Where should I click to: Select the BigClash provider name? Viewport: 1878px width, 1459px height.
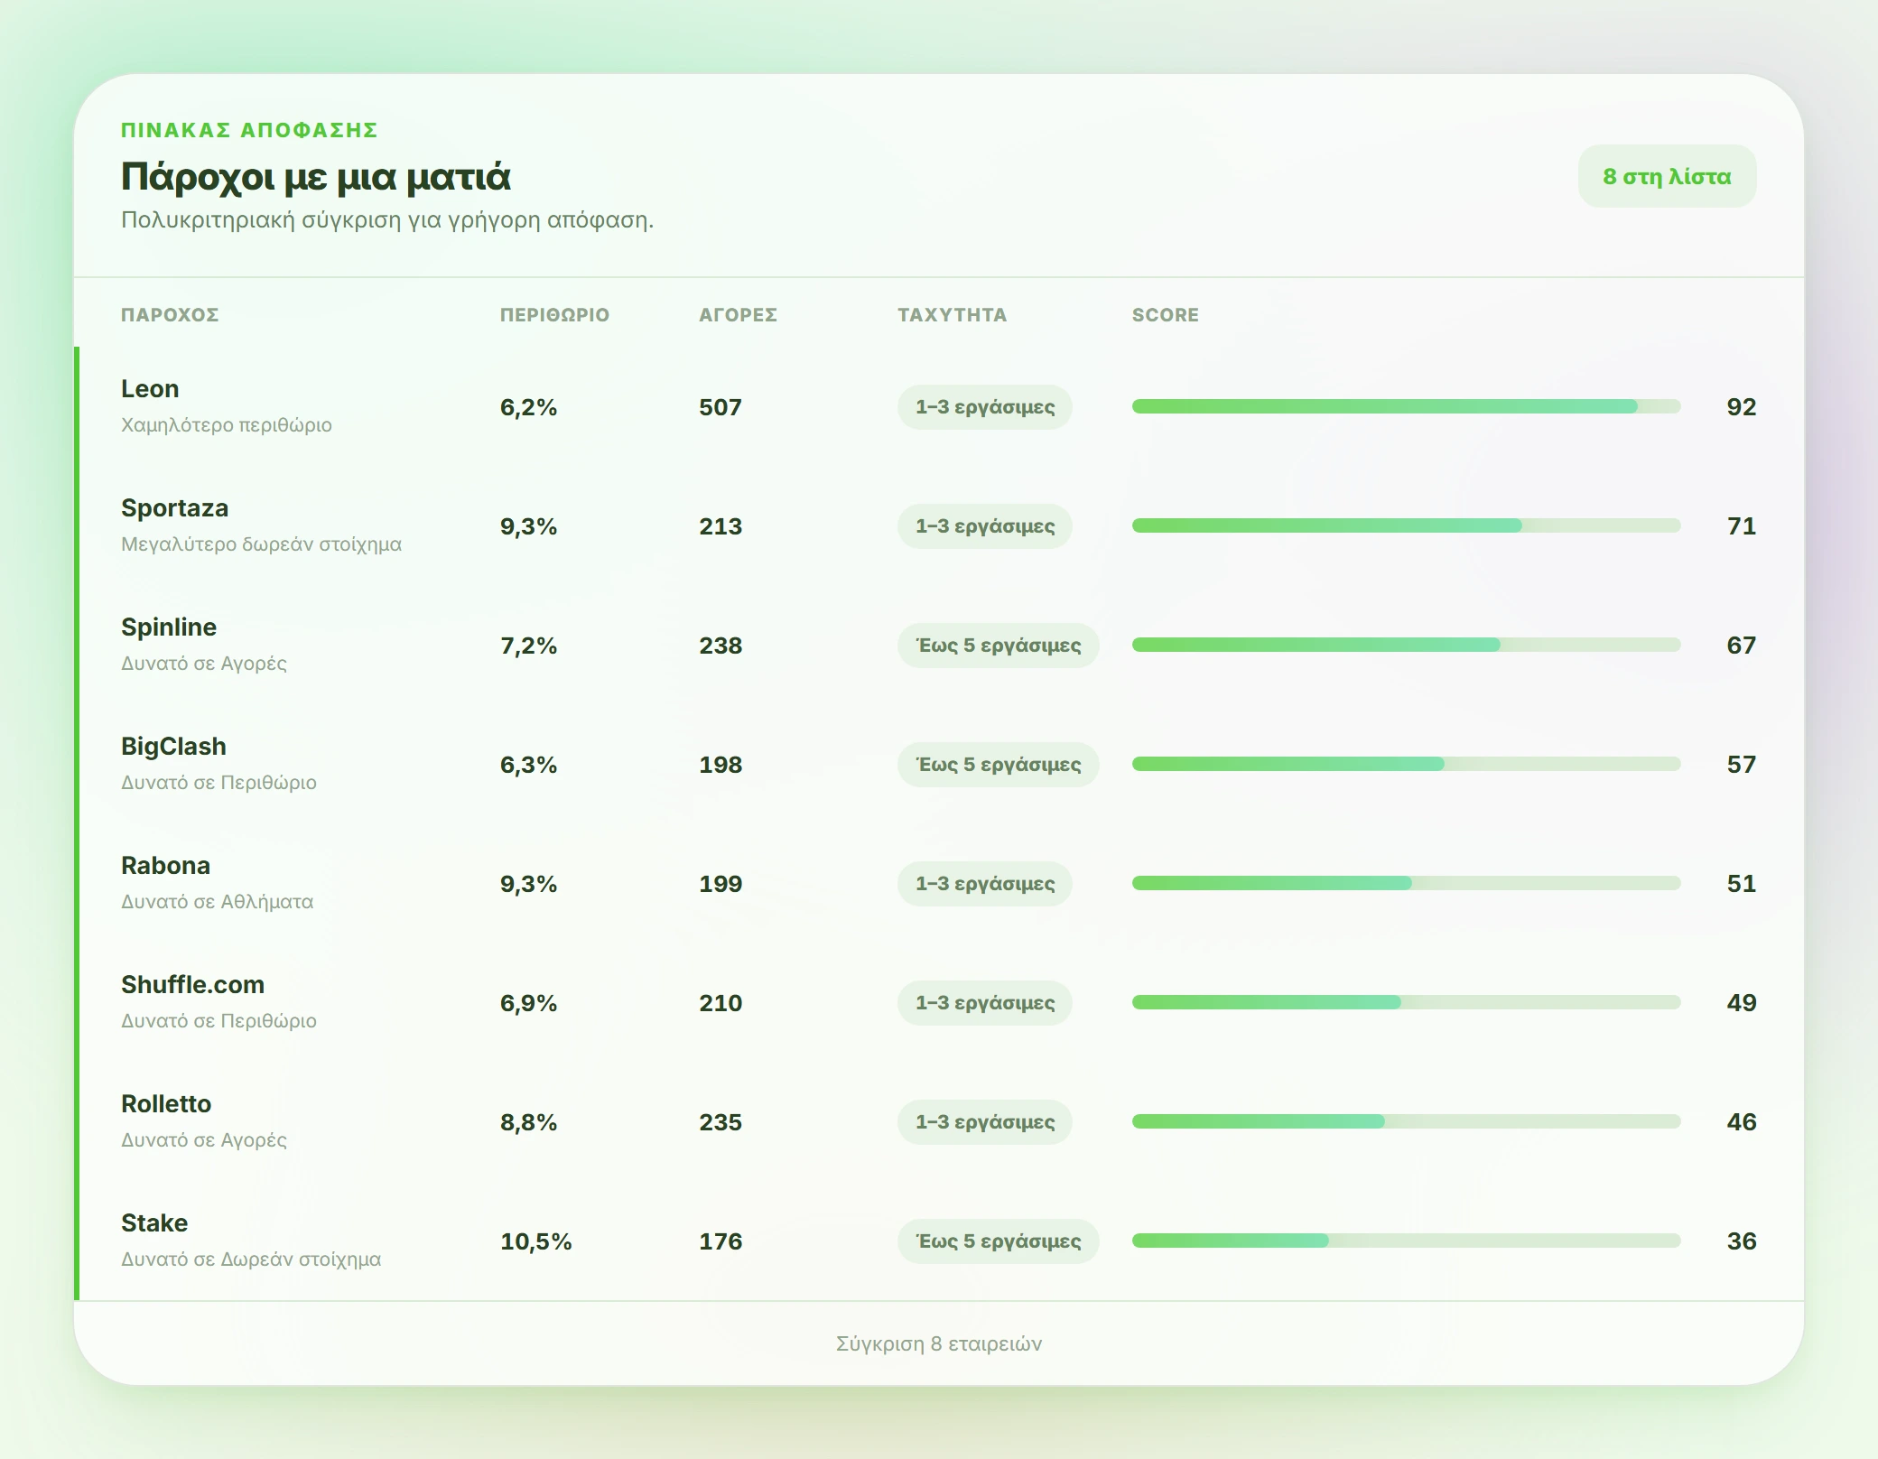tap(173, 747)
